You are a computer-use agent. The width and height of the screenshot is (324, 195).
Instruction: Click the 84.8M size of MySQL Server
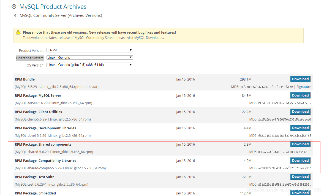[247, 96]
